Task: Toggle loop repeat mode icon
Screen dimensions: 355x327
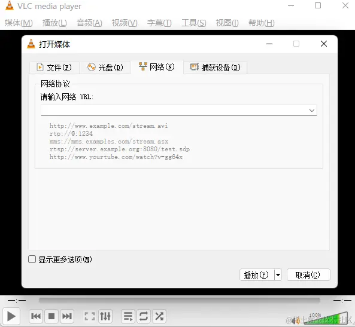Action: pyautogui.click(x=144, y=316)
